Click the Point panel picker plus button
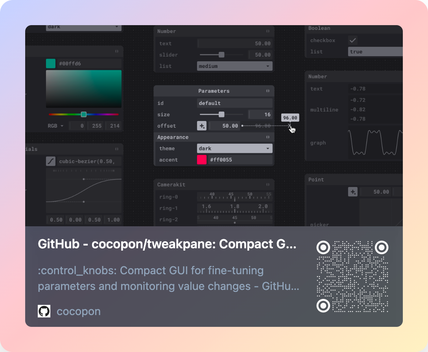428x352 pixels. [352, 192]
